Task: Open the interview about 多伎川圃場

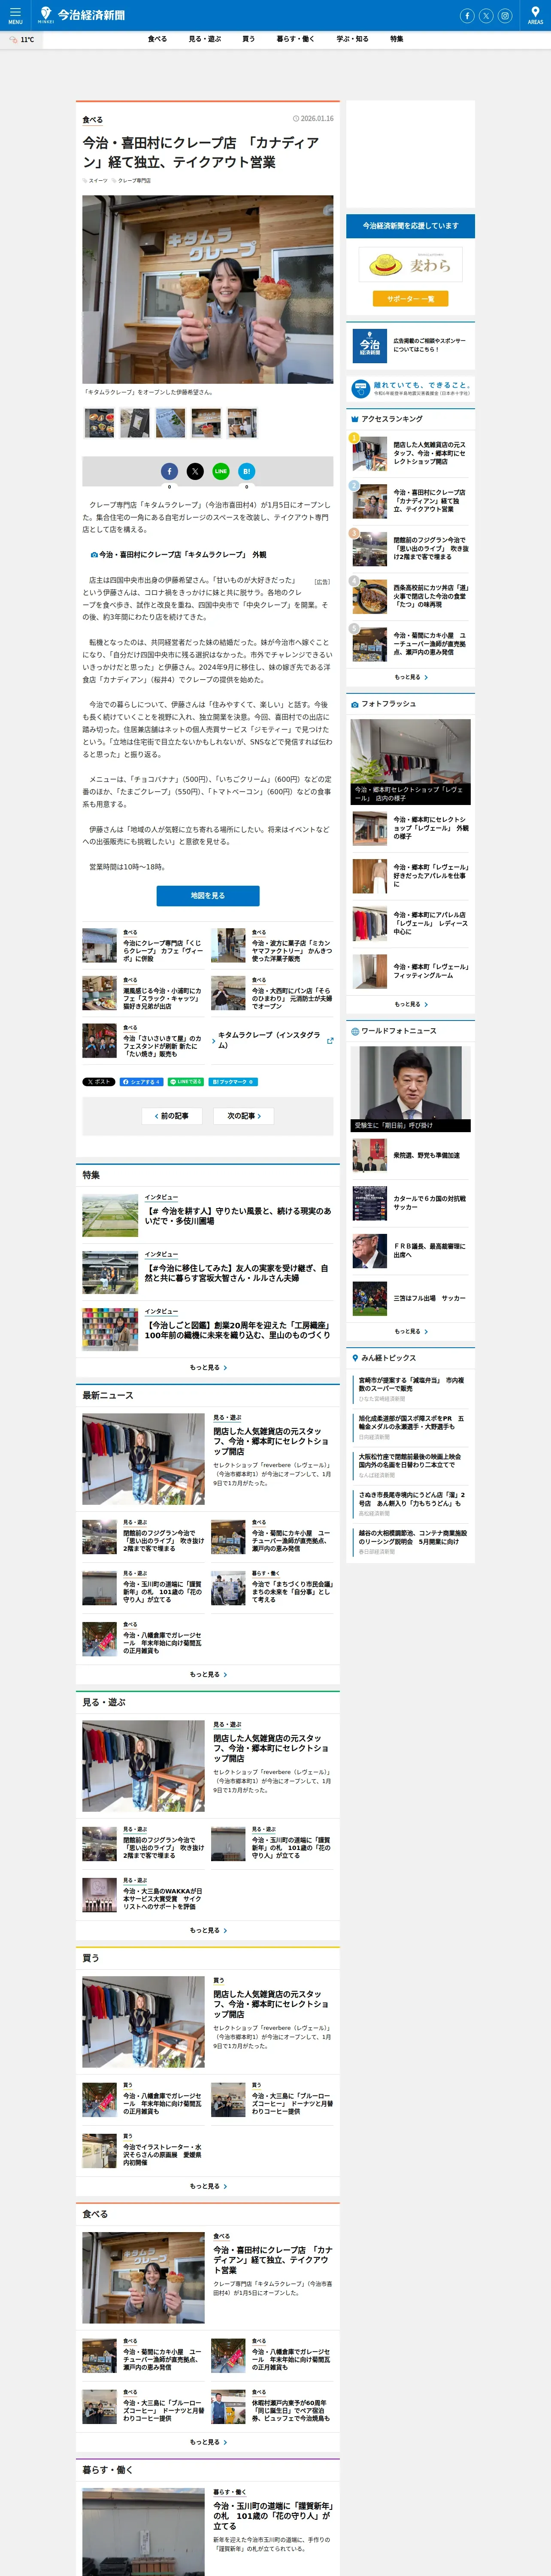Action: point(208,1215)
